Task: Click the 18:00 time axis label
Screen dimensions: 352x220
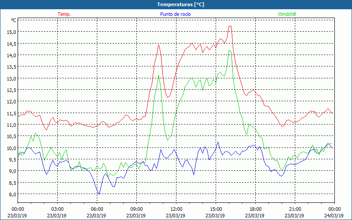Action: click(x=256, y=209)
